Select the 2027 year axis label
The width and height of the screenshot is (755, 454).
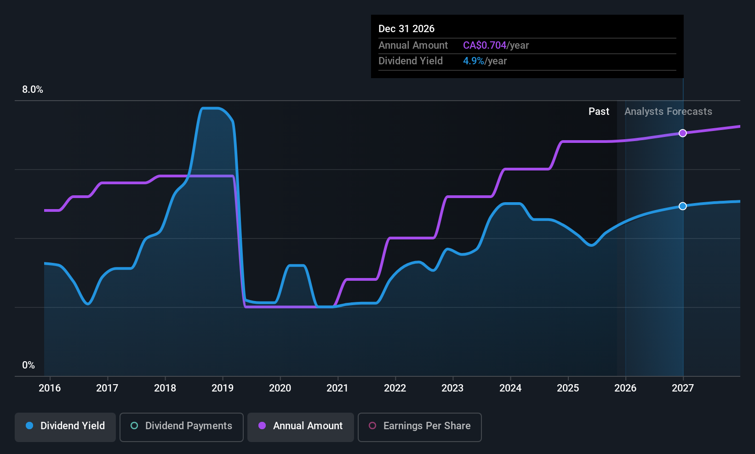(x=682, y=388)
